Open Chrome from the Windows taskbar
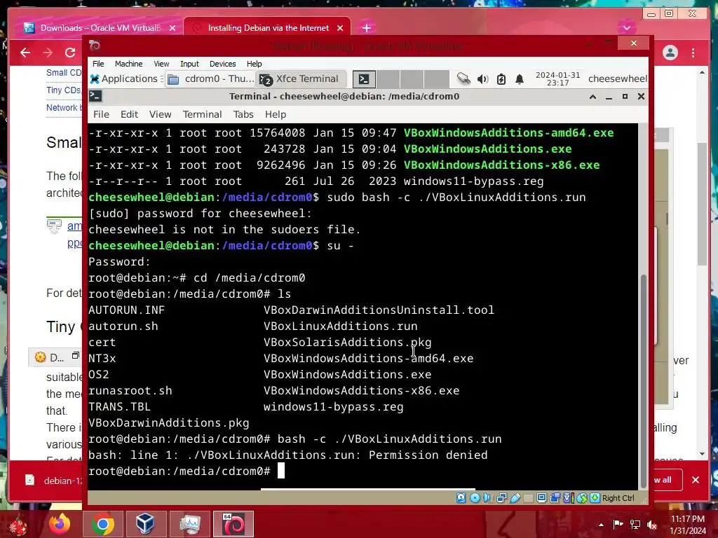The width and height of the screenshot is (718, 538). click(x=102, y=524)
